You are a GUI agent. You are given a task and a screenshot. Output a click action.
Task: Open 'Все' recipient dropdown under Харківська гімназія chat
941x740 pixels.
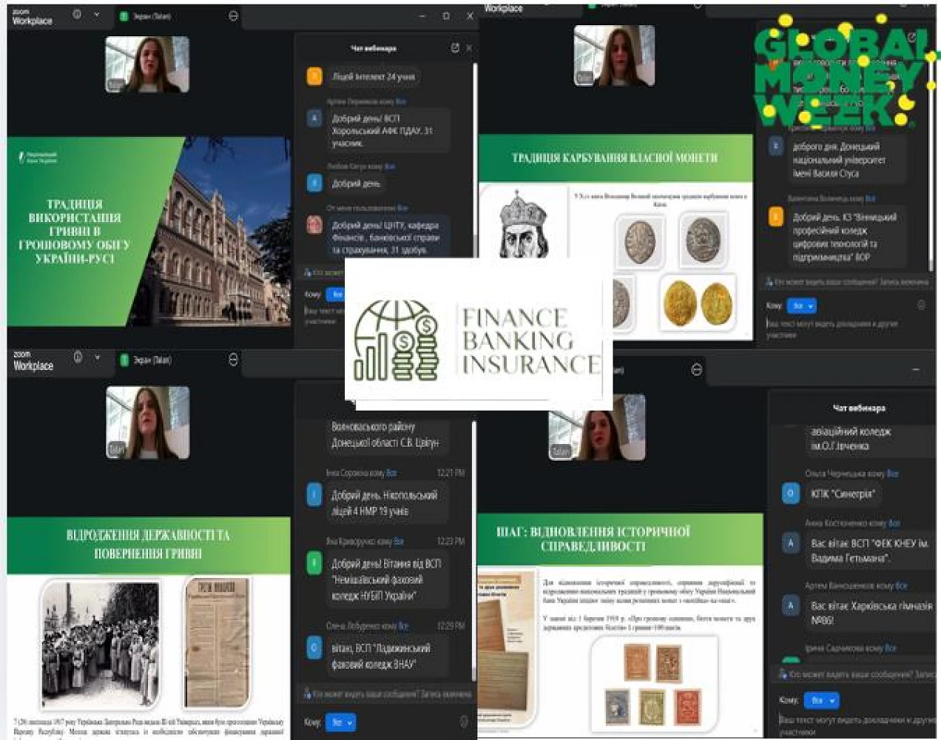click(820, 700)
